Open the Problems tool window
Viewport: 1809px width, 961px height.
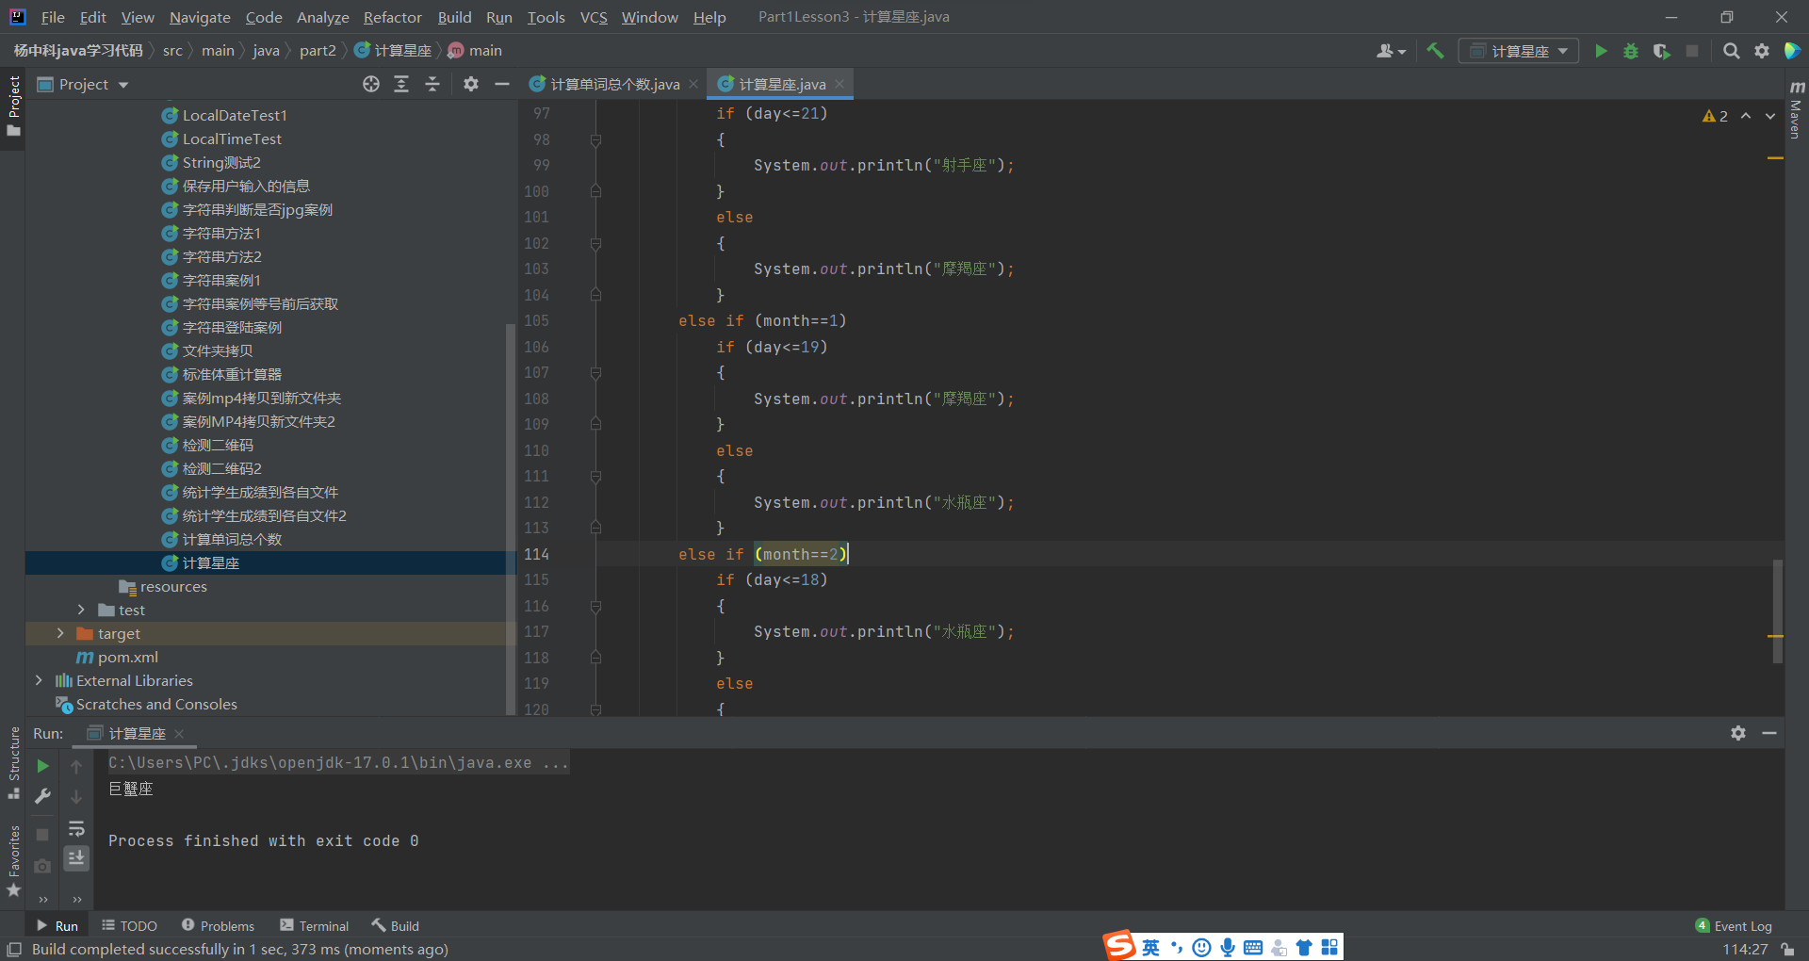coord(218,926)
